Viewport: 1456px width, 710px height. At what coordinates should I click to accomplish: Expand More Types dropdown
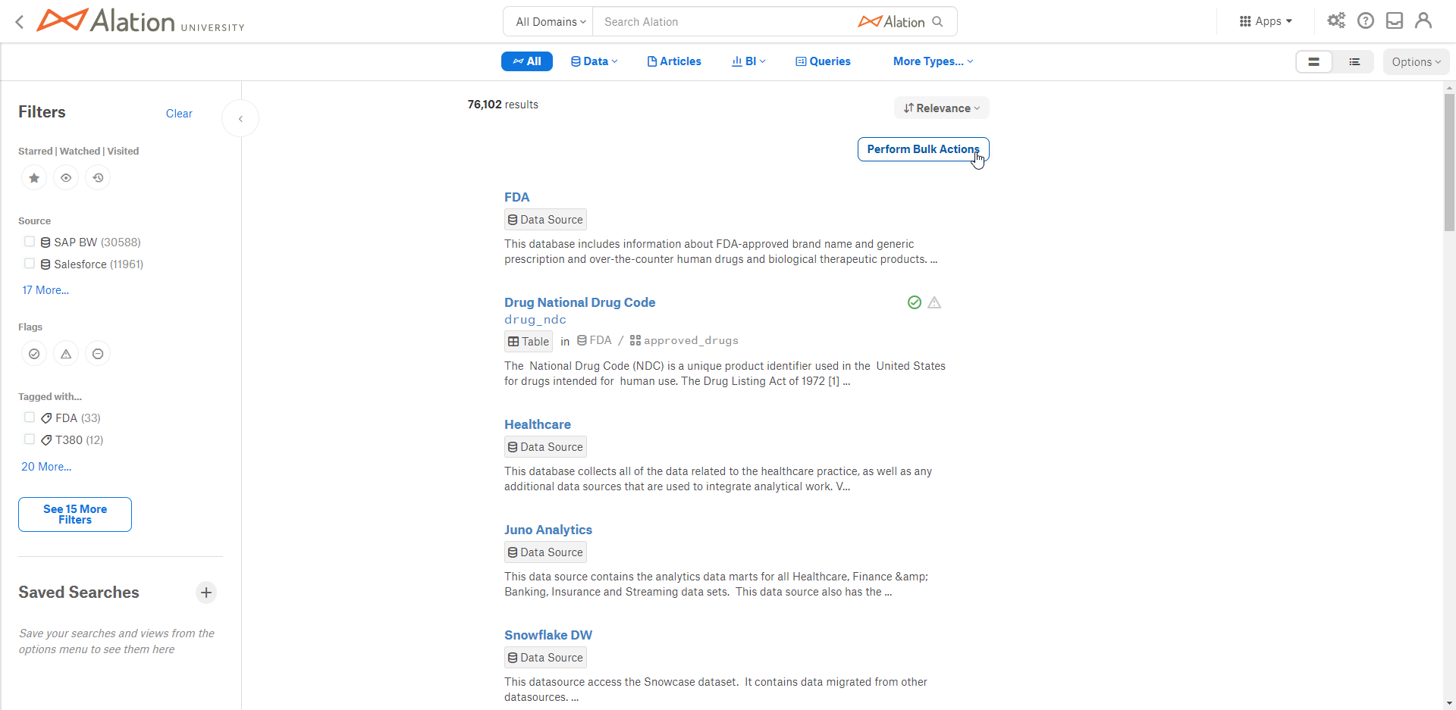[x=933, y=61]
